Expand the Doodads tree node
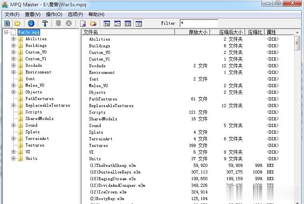 tap(13, 66)
